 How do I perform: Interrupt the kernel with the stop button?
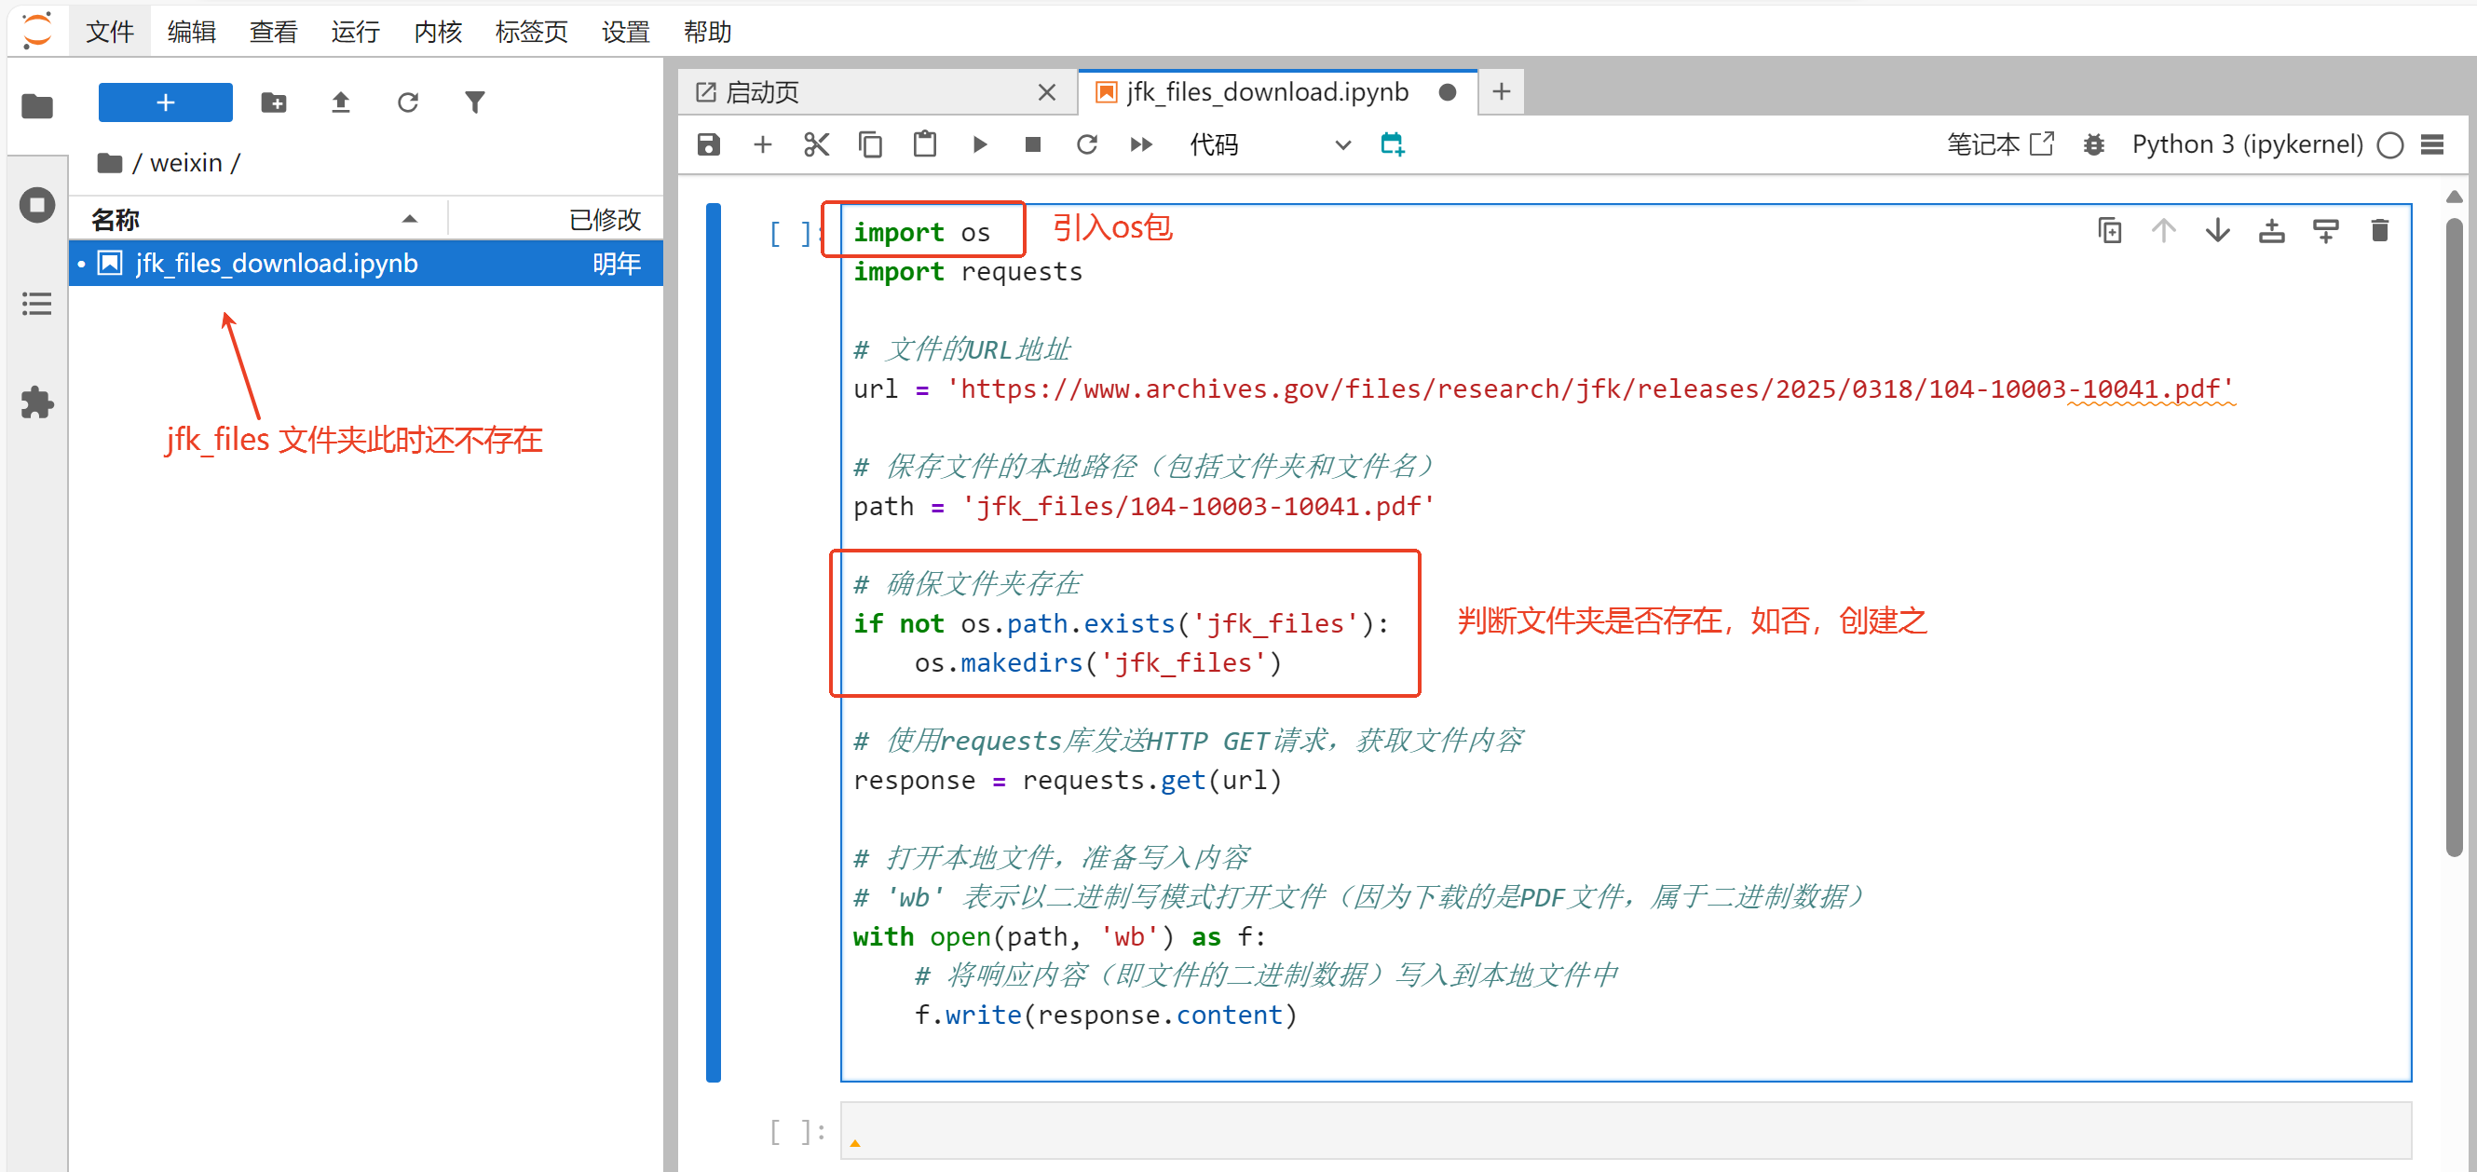tap(1033, 144)
